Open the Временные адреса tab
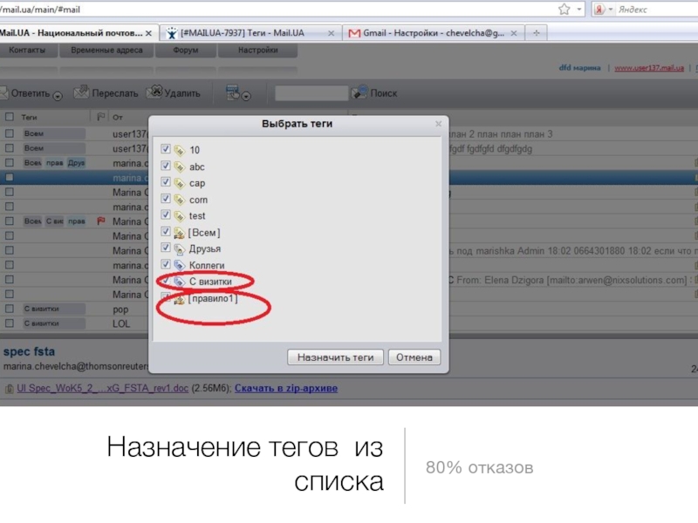The height and width of the screenshot is (523, 698). click(106, 50)
